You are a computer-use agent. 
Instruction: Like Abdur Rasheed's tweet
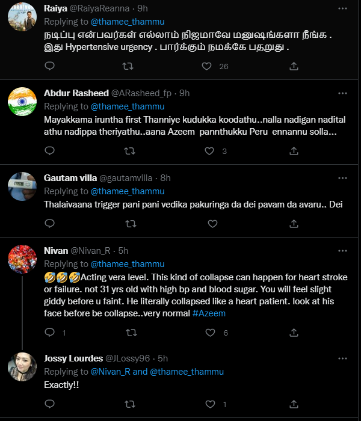tap(208, 151)
